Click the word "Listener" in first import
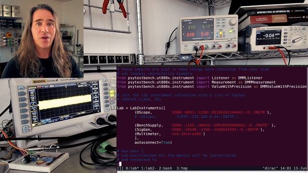The width and height of the screenshot is (308, 173). point(220,78)
